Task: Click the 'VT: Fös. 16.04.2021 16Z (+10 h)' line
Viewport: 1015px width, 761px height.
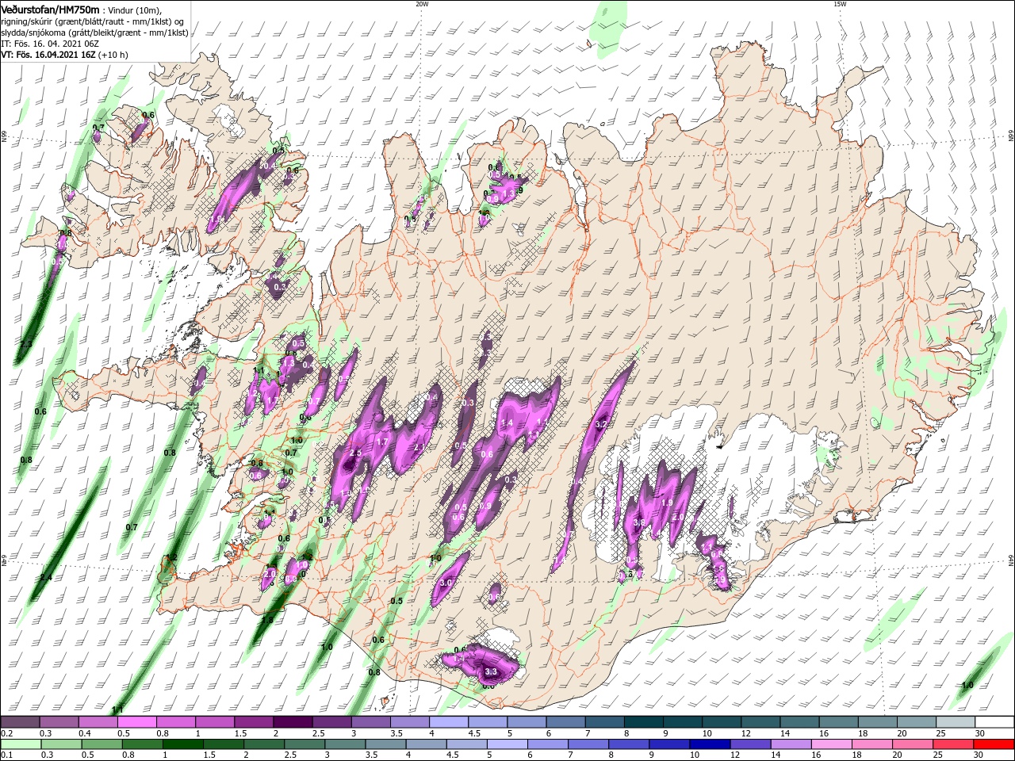Action: click(x=65, y=55)
